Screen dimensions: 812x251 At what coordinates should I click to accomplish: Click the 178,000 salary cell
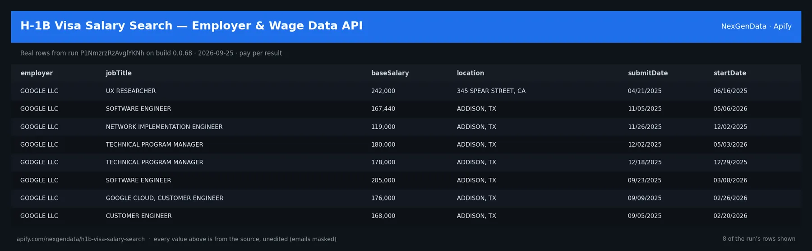pos(383,163)
